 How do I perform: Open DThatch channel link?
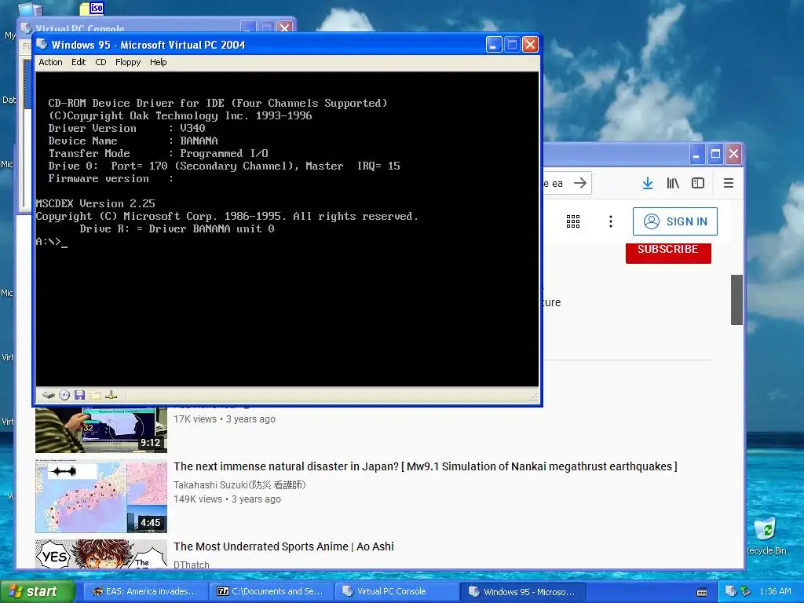192,565
